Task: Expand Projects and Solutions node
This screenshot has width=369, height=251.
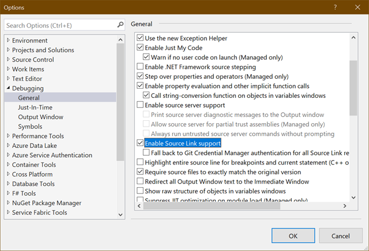Action: coord(8,50)
